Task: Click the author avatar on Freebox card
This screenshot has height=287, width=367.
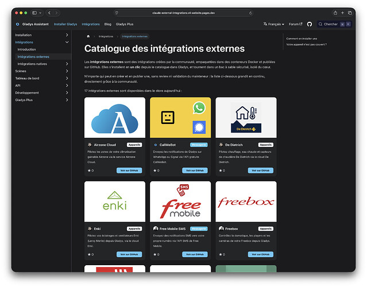Action: point(221,228)
